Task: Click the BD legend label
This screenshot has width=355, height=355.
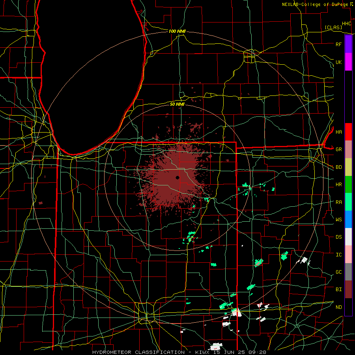Action: 338,167
